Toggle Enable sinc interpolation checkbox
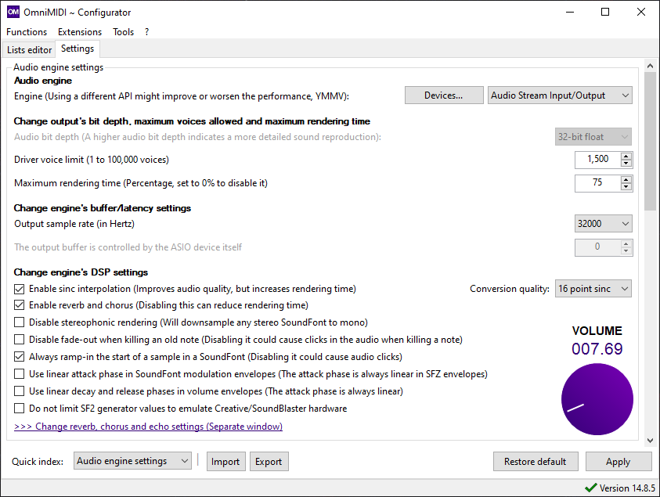This screenshot has width=660, height=497. [x=20, y=289]
